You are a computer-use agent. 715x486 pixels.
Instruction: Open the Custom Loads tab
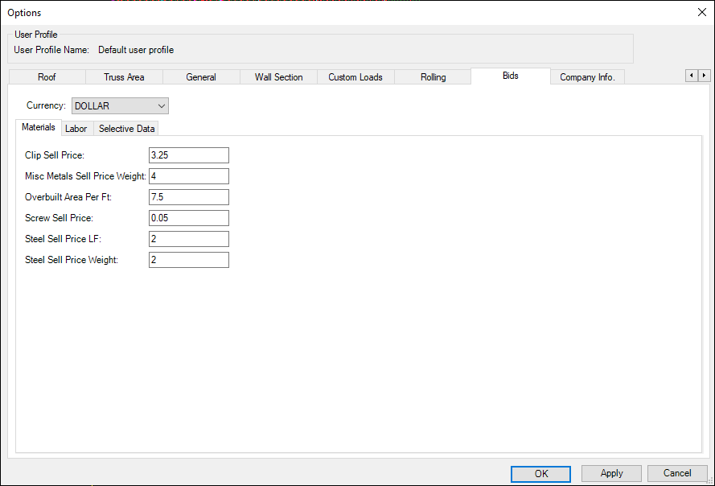[x=355, y=77]
